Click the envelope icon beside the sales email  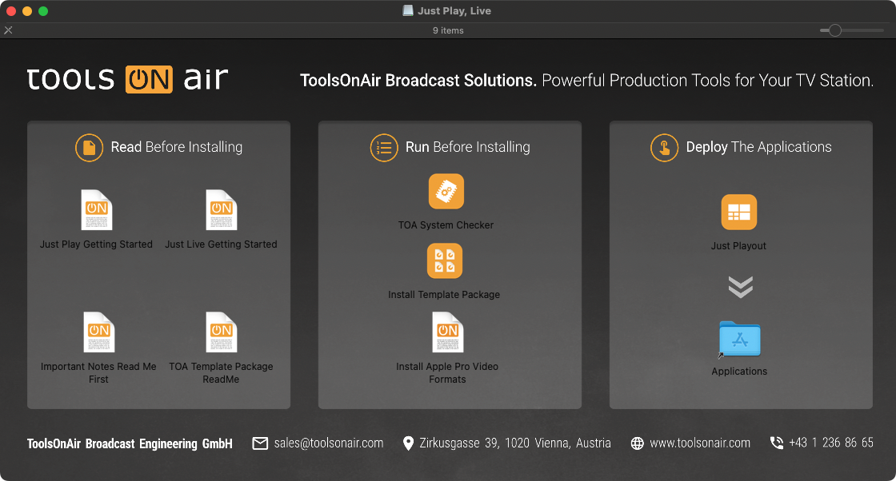pos(260,443)
